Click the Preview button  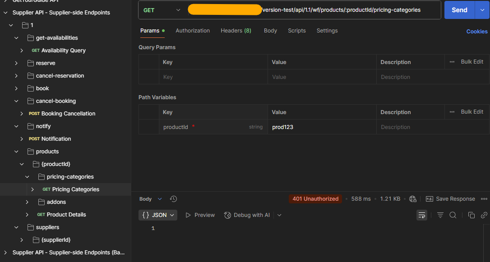[200, 215]
